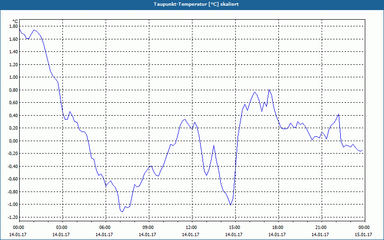Click the chart title 'Taupunkt-Temperatur [°C] skaliert'
This screenshot has height=240, width=384.
click(196, 4)
